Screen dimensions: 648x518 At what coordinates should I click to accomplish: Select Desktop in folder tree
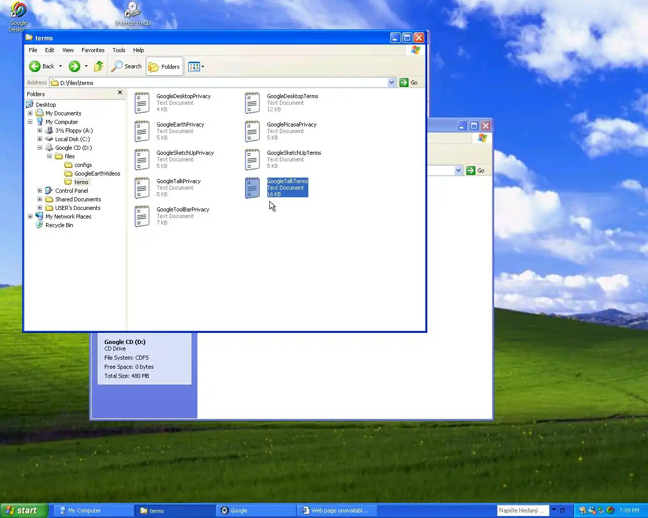(x=46, y=105)
